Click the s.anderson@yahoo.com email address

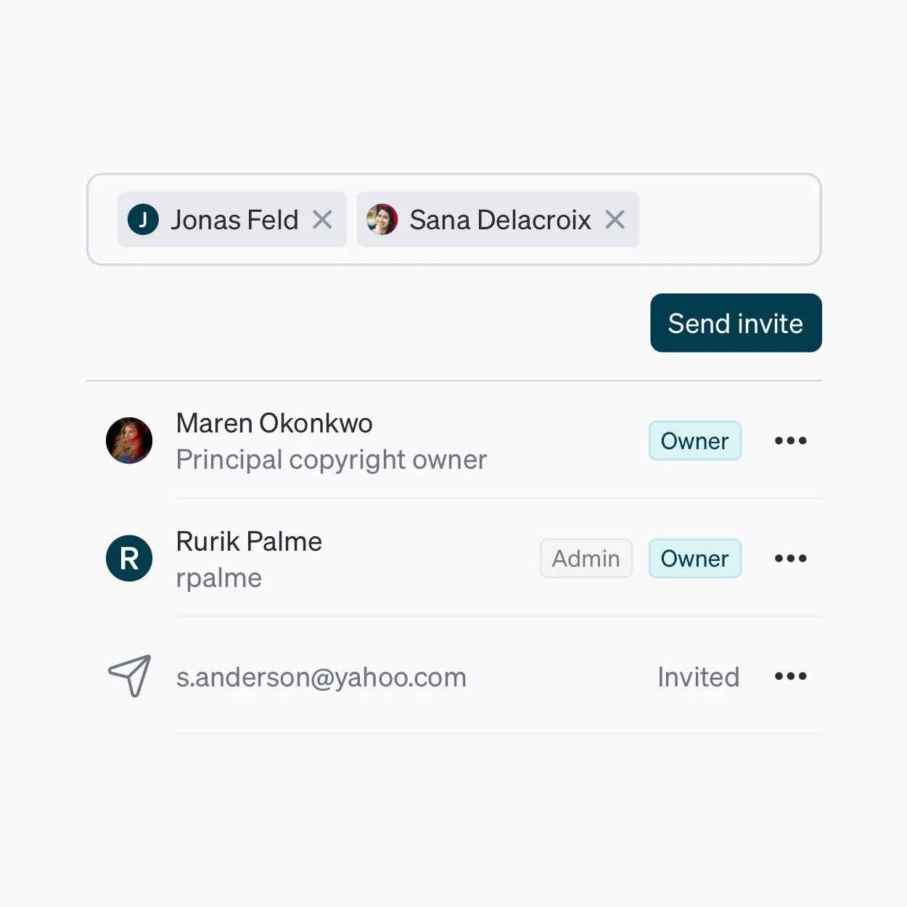321,677
